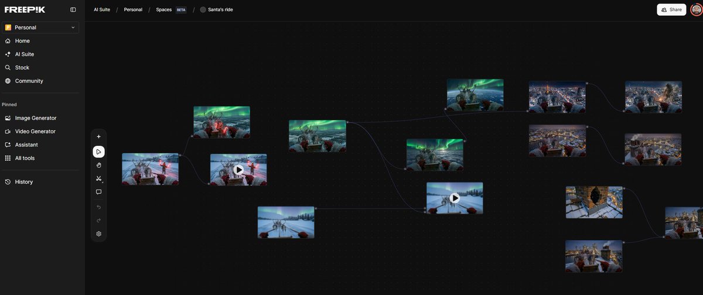The width and height of the screenshot is (703, 295).
Task: Click the redo arrow
Action: coord(98,220)
